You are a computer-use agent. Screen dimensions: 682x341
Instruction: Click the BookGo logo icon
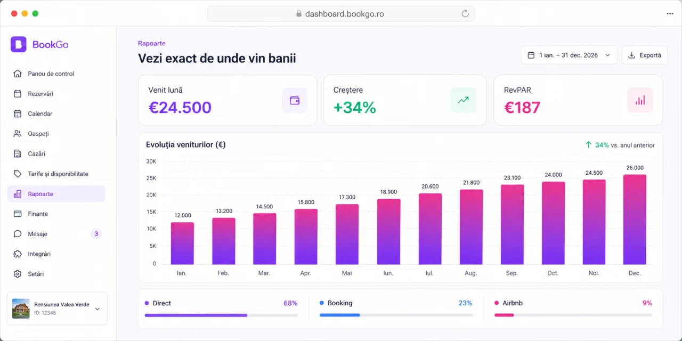19,44
